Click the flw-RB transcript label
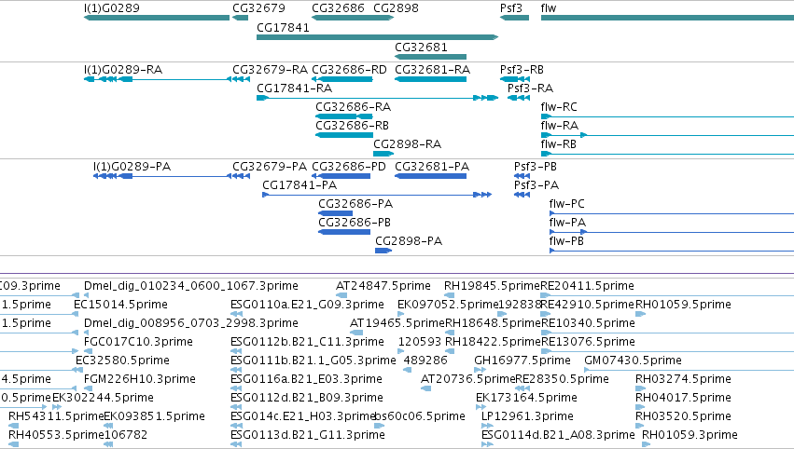The image size is (794, 449). (x=559, y=144)
